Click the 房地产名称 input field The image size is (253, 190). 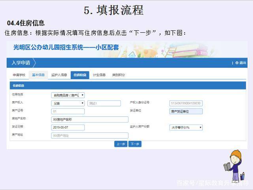pos(90,119)
